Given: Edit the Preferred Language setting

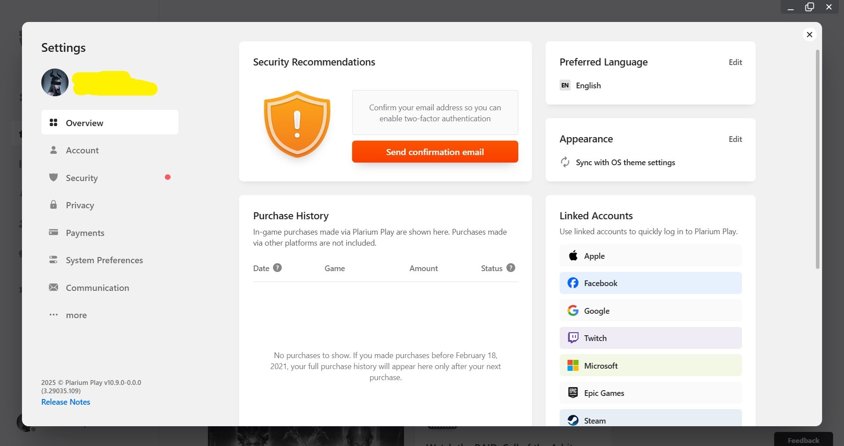Looking at the screenshot, I should [735, 62].
